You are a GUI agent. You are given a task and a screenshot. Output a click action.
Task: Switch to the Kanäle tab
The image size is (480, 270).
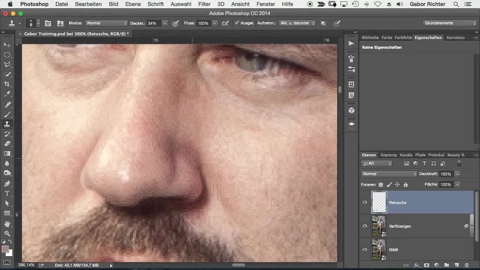pyautogui.click(x=406, y=155)
